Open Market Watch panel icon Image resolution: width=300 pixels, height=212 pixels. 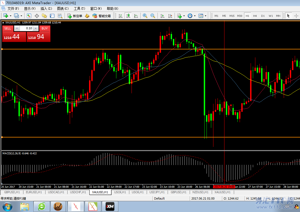29,16
